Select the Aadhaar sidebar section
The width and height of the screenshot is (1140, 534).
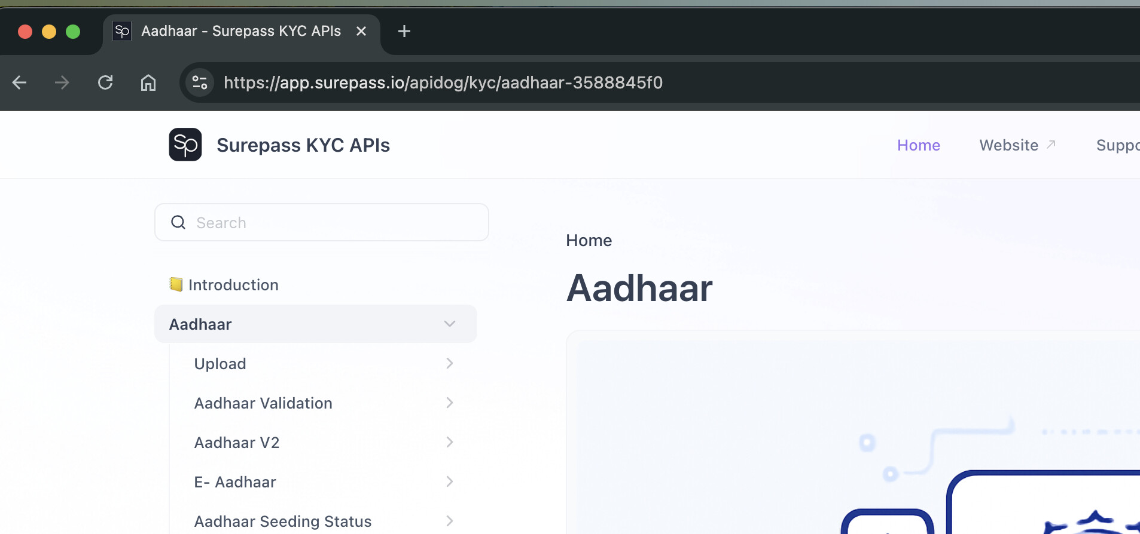316,324
